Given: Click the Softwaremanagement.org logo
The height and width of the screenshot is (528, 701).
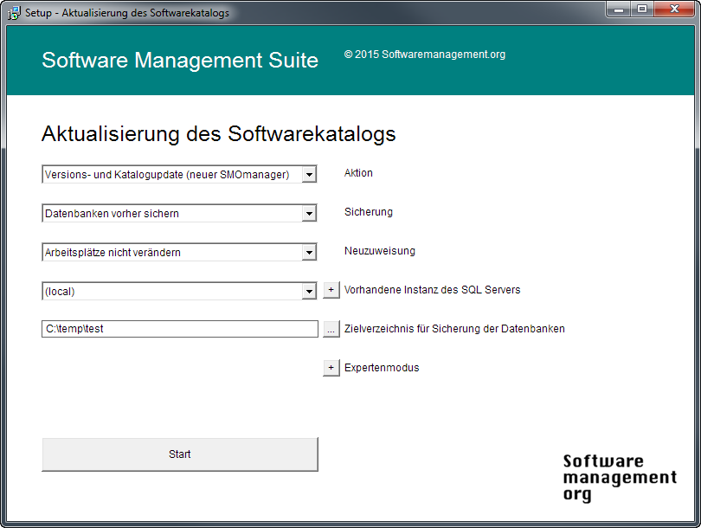Looking at the screenshot, I should [619, 477].
